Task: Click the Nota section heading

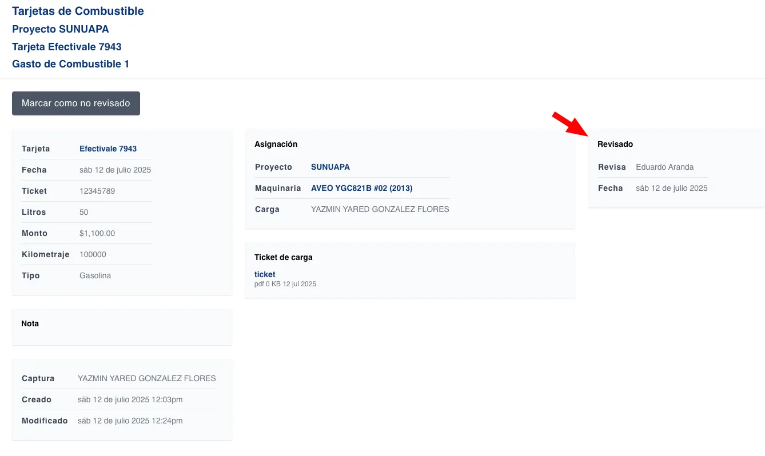Action: (x=30, y=323)
